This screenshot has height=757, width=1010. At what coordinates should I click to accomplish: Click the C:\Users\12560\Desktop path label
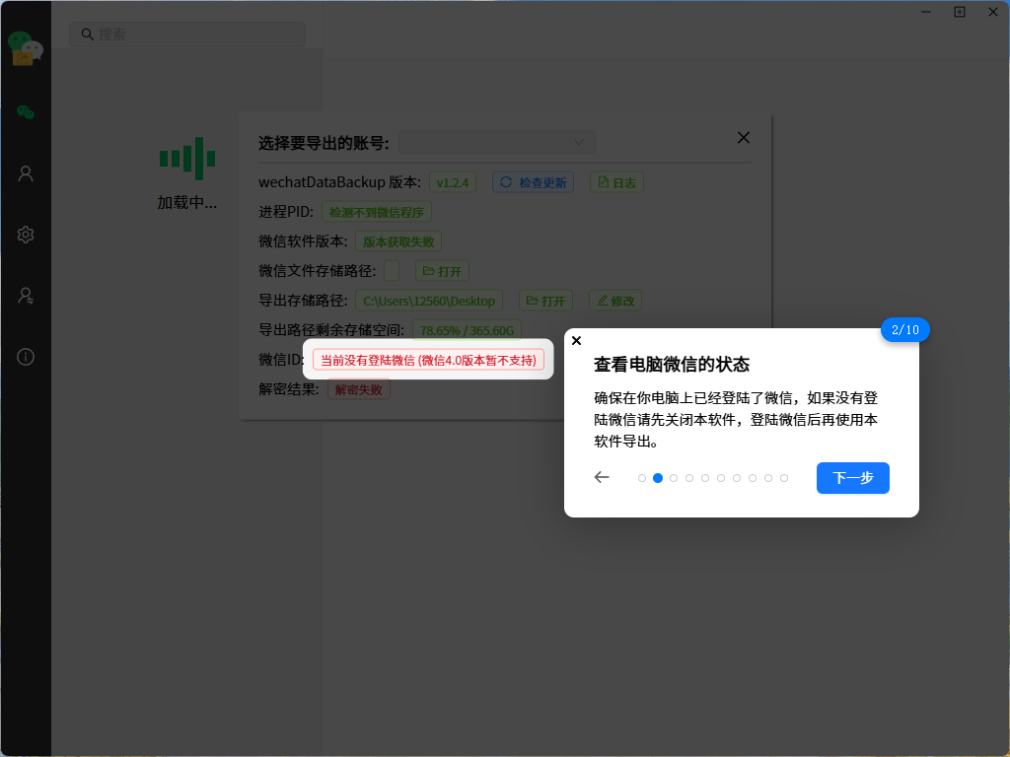(429, 300)
